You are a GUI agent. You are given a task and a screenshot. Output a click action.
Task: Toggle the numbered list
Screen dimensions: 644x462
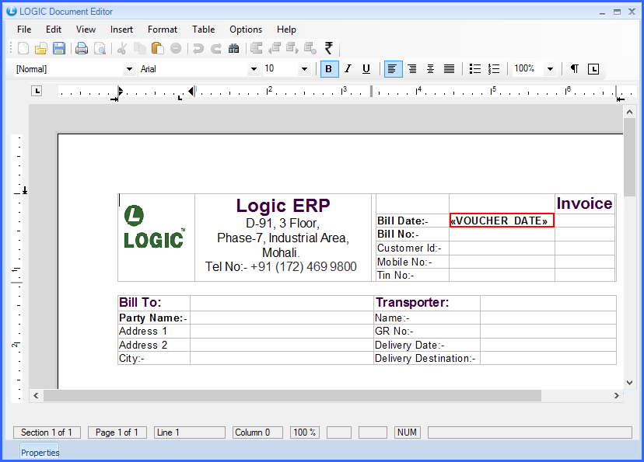click(494, 69)
